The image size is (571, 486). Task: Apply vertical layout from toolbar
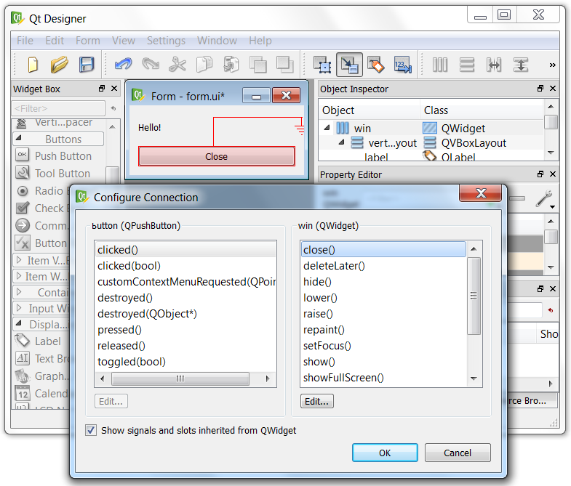[x=467, y=65]
